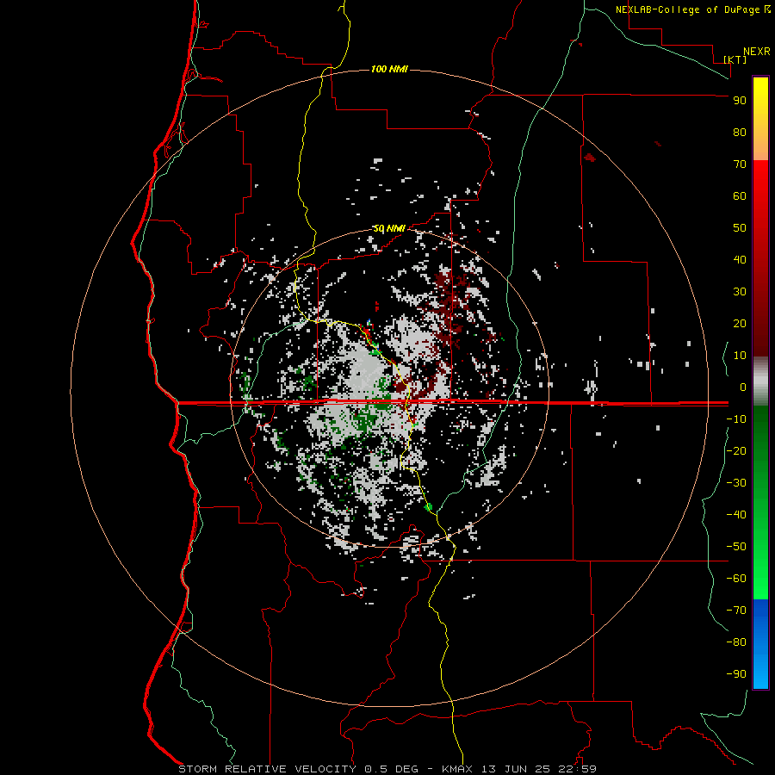Click the green inbound segment of color bar
The height and width of the screenshot is (775, 775).
point(760,502)
